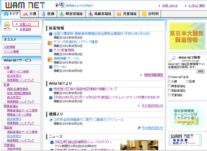Open 障害者福祉サービス検索 in sidebar

[x=22, y=110]
